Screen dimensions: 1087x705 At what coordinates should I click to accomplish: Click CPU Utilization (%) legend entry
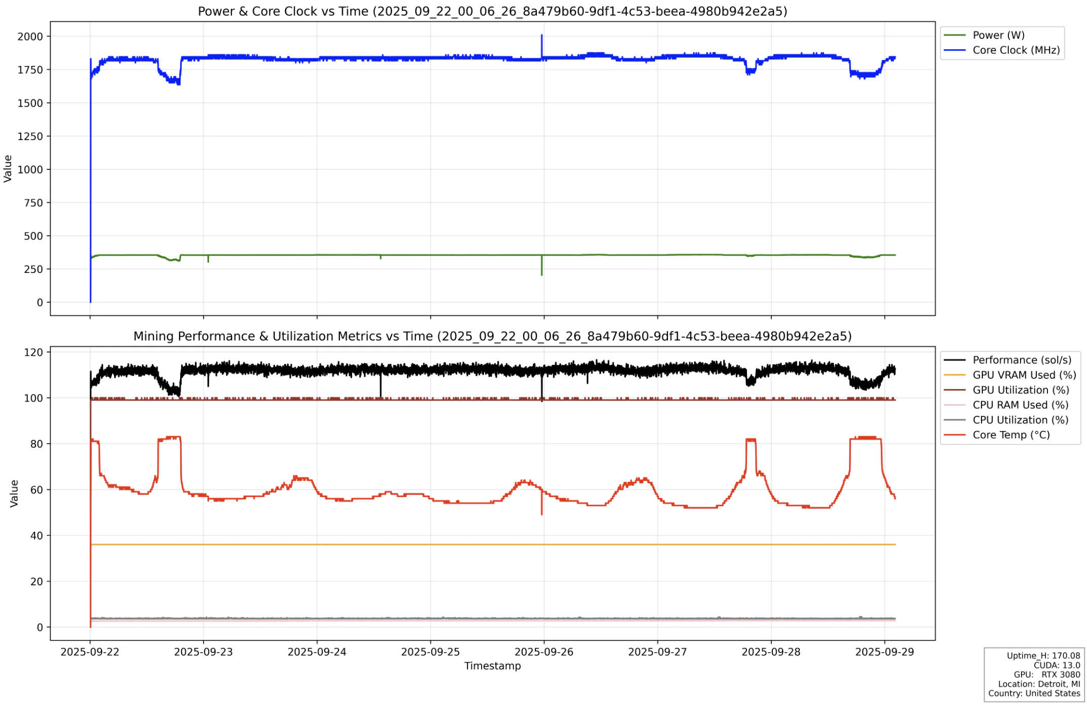pos(1020,420)
